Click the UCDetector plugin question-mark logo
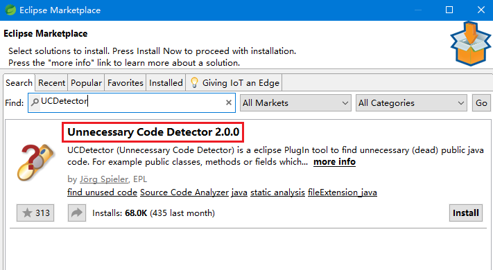This screenshot has height=270, width=493. [35, 163]
